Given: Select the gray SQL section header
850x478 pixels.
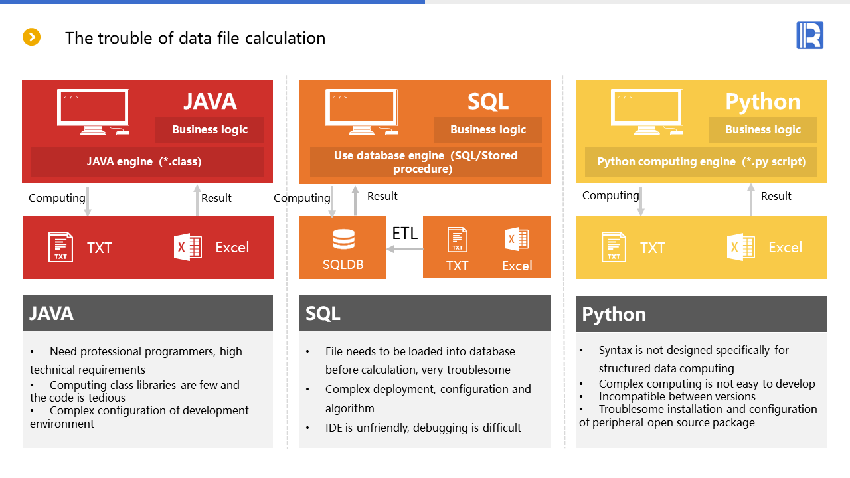Looking at the screenshot, I should [424, 313].
